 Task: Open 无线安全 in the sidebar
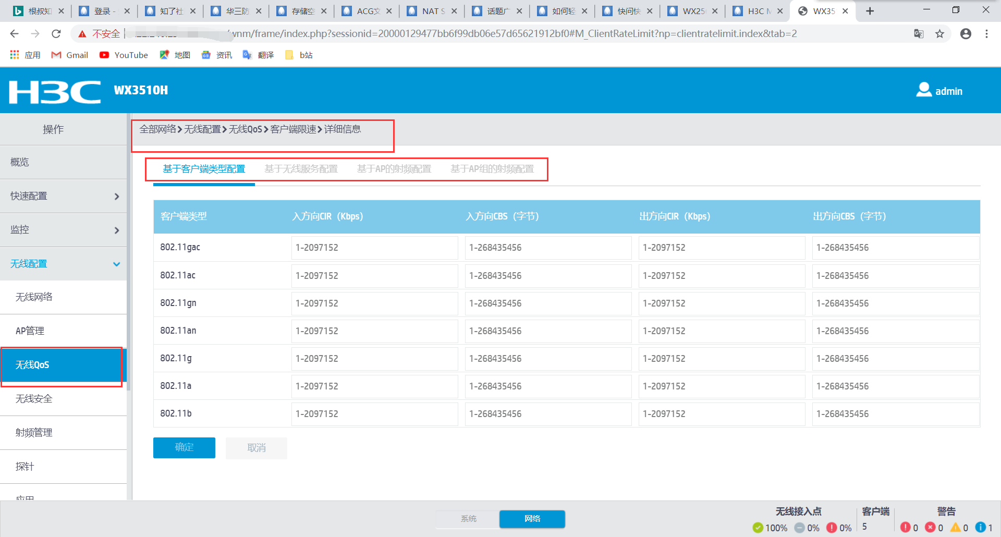click(x=64, y=399)
